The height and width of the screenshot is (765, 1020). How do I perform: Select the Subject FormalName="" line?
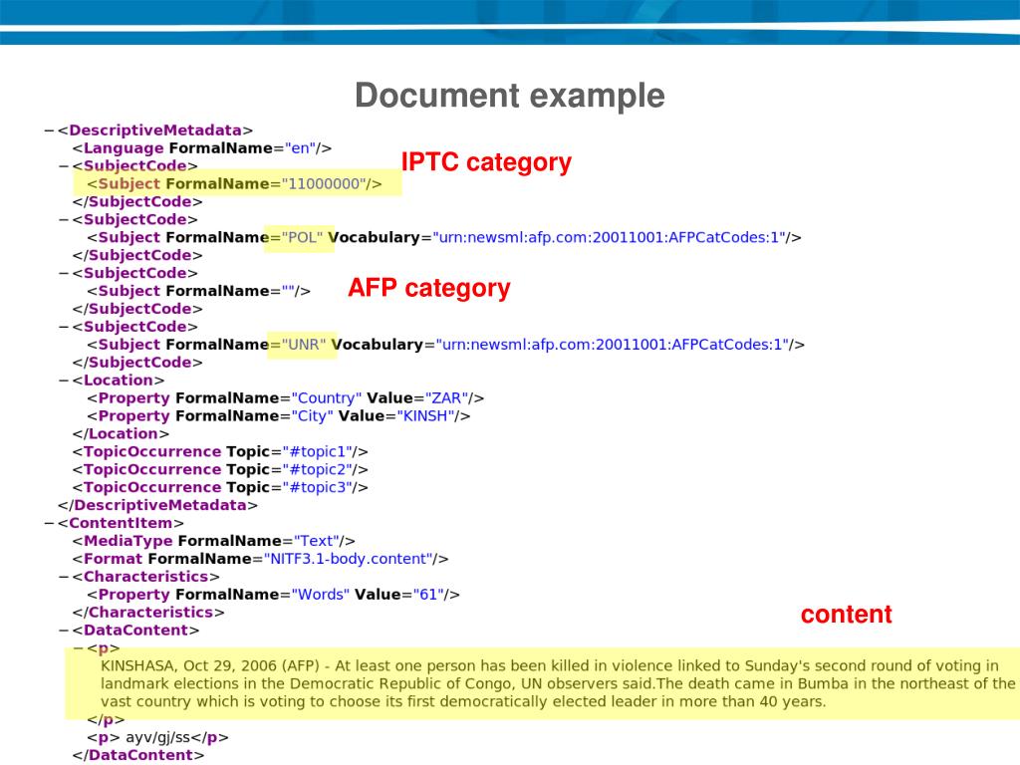(199, 292)
